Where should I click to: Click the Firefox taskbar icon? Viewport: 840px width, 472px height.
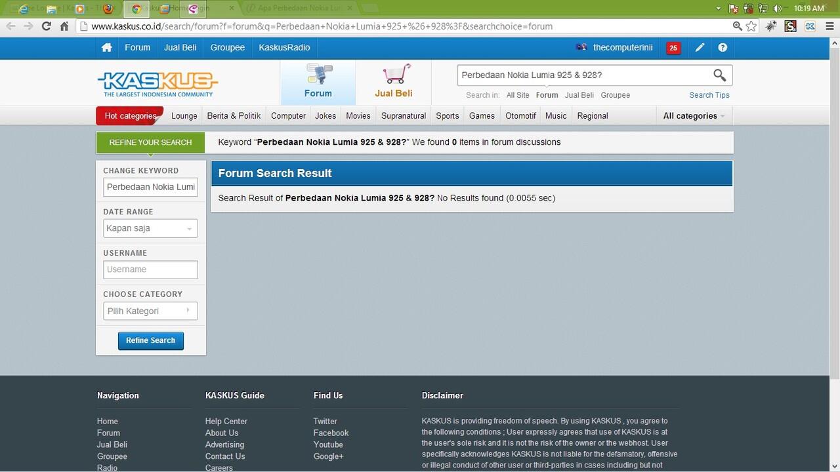point(108,9)
